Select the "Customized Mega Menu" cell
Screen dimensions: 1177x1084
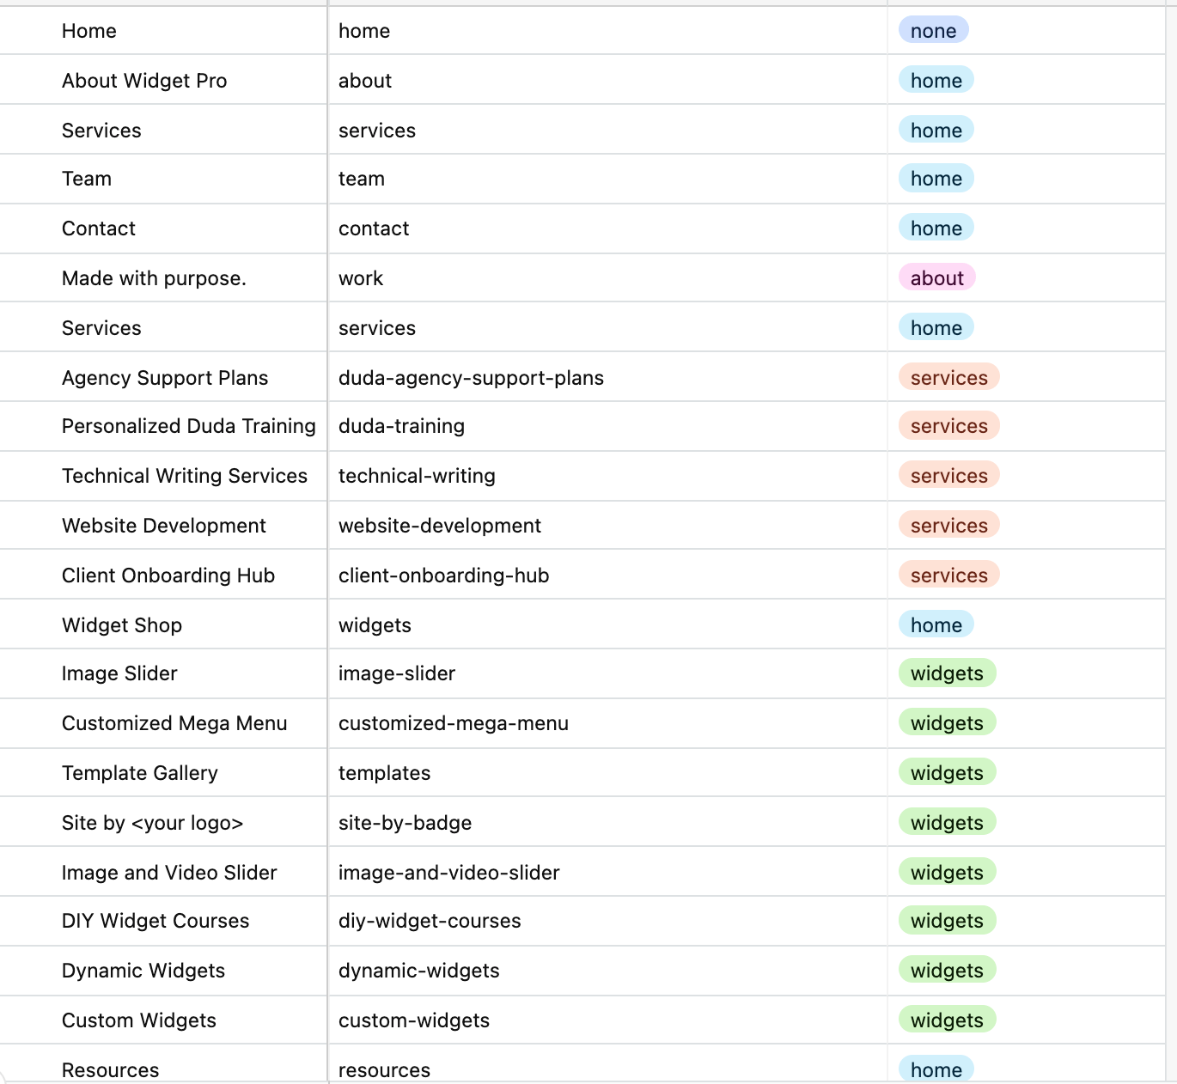click(174, 723)
